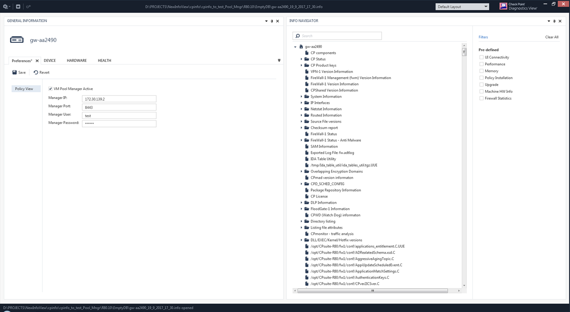Expand Overlapping Encryption Domains node

(x=301, y=172)
